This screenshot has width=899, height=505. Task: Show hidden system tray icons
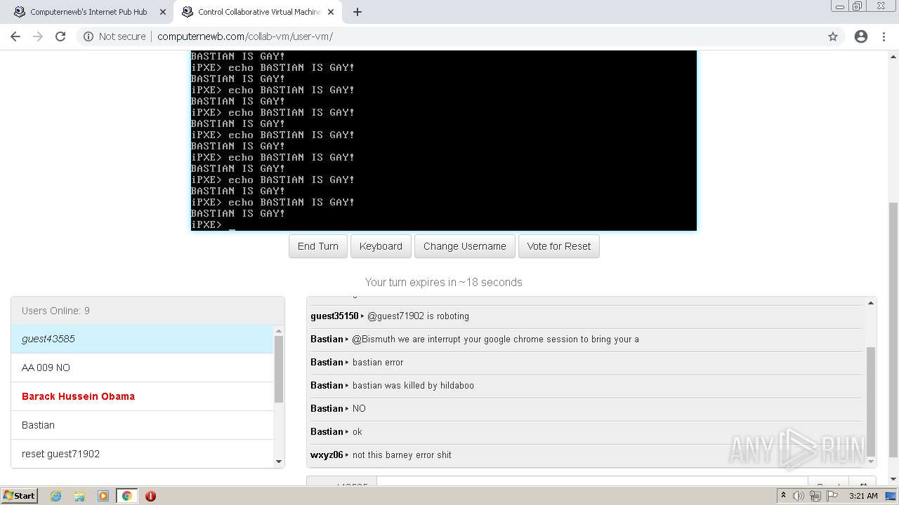tap(783, 496)
